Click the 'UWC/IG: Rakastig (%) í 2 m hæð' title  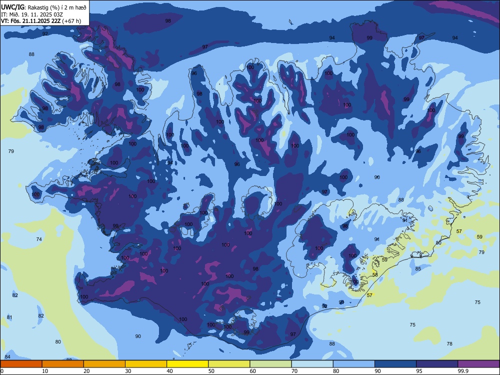click(x=43, y=7)
